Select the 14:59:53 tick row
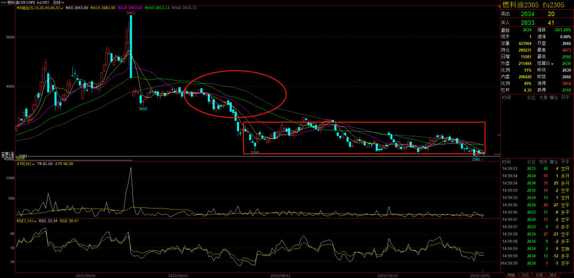 536,169
